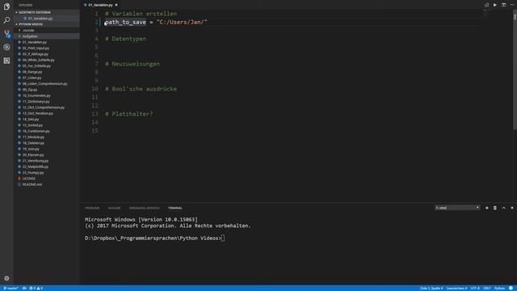The height and width of the screenshot is (291, 517).
Task: Open the Debug view in activity bar
Action: (x=6, y=47)
